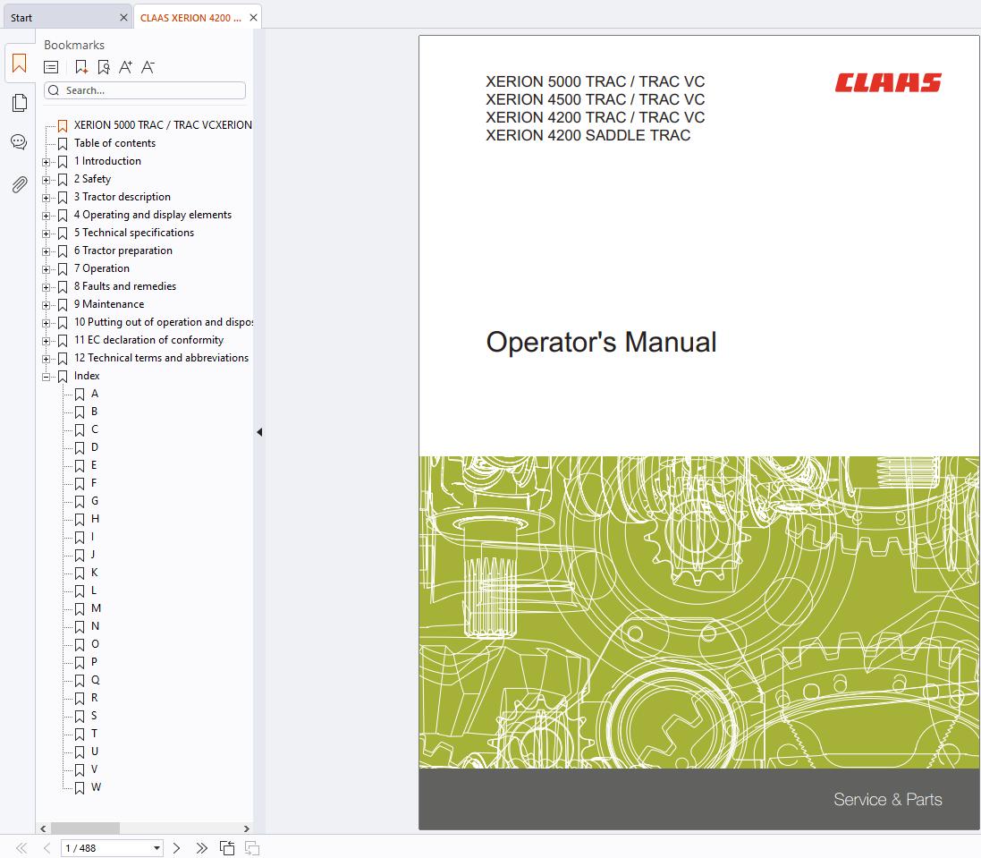Viewport: 981px width, 858px height.
Task: Click the find bookmark icon
Action: [104, 67]
